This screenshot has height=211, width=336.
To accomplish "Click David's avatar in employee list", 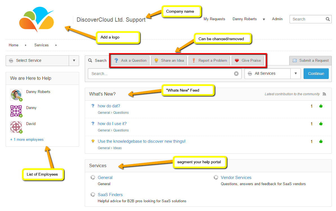I will 16,127.
